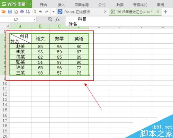The width and height of the screenshot is (173, 138).
Task: Click the 英语 header cell
Action: [79, 38]
